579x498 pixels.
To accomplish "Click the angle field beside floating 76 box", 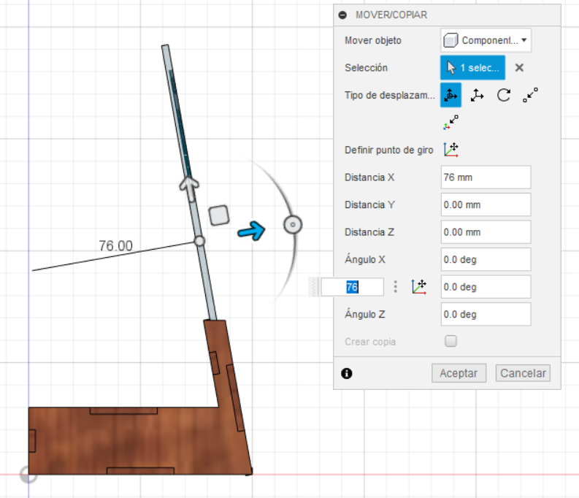I will pos(486,287).
